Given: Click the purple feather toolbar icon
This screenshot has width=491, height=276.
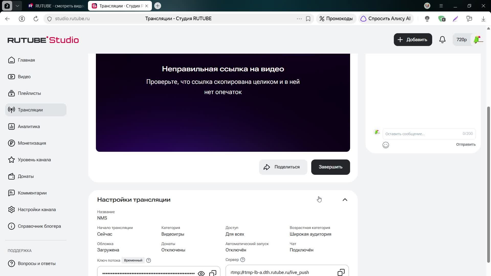Looking at the screenshot, I should pos(455,19).
